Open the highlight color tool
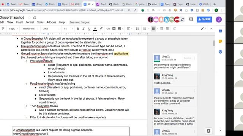 [x=101, y=29]
